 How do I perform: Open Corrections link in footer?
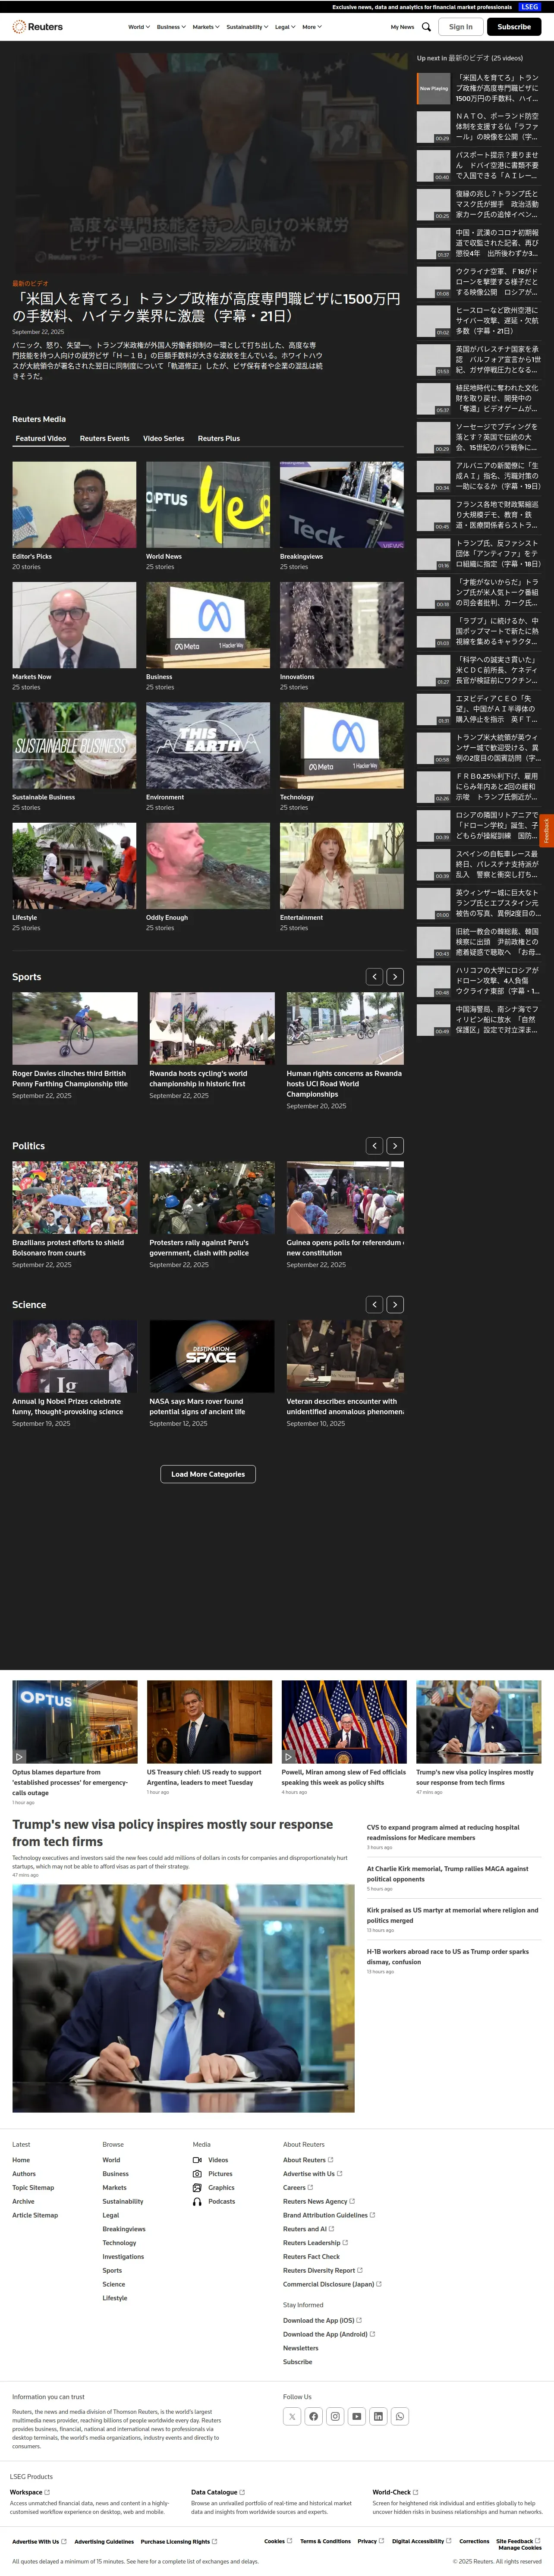click(474, 2541)
